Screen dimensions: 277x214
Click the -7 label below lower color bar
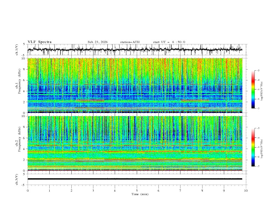pos(258,166)
